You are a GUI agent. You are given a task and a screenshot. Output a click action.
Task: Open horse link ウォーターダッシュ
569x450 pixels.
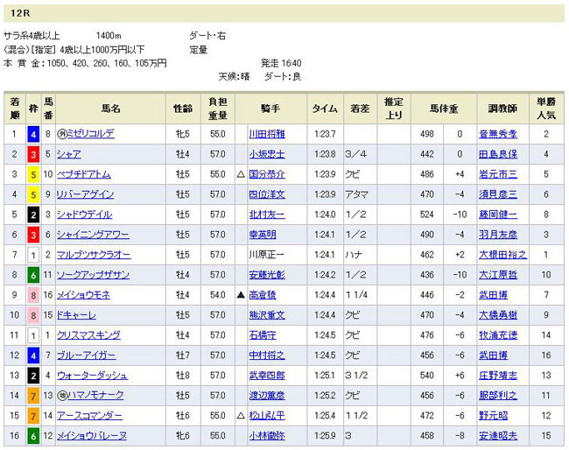[91, 376]
